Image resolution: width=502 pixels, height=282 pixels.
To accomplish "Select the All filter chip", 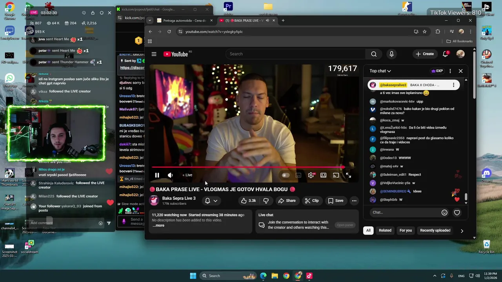I will [x=368, y=230].
